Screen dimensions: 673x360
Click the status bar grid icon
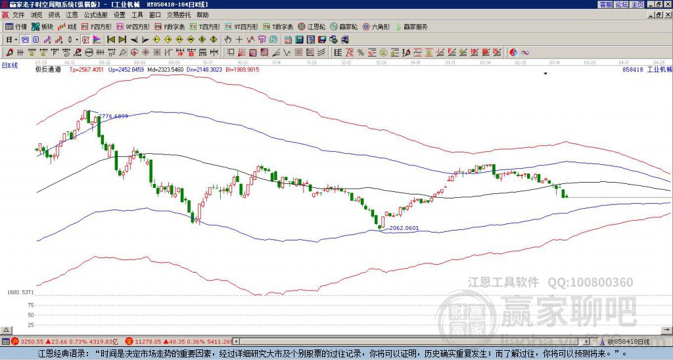pyautogui.click(x=5, y=342)
